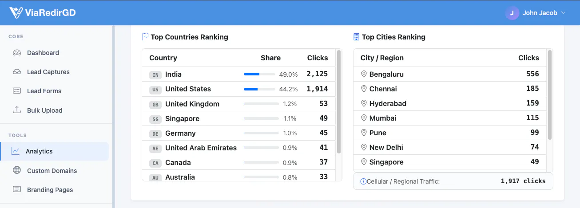Click the Bengaluru location pin icon
Viewport: 580px width, 208px height.
[x=364, y=74]
